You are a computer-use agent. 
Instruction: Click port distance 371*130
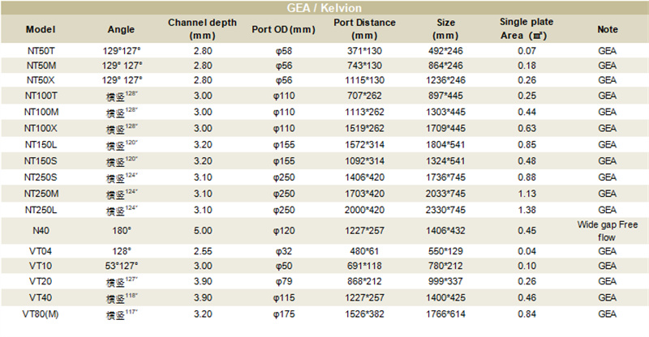coord(364,51)
